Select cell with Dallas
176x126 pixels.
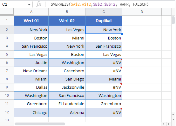point(31,87)
